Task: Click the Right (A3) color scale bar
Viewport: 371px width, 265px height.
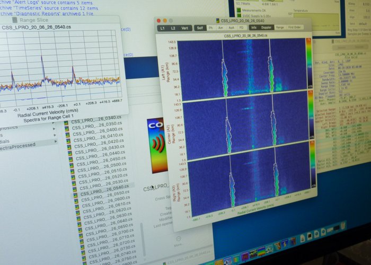Action: 313,165
